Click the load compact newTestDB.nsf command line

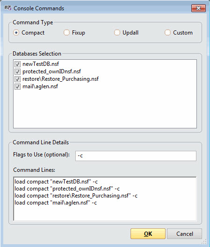pos(56,182)
